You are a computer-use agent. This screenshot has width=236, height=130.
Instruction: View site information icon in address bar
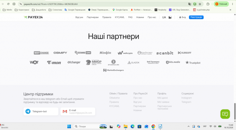coord(21,4)
